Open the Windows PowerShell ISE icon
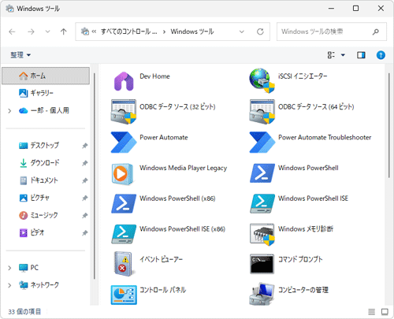 [262, 203]
